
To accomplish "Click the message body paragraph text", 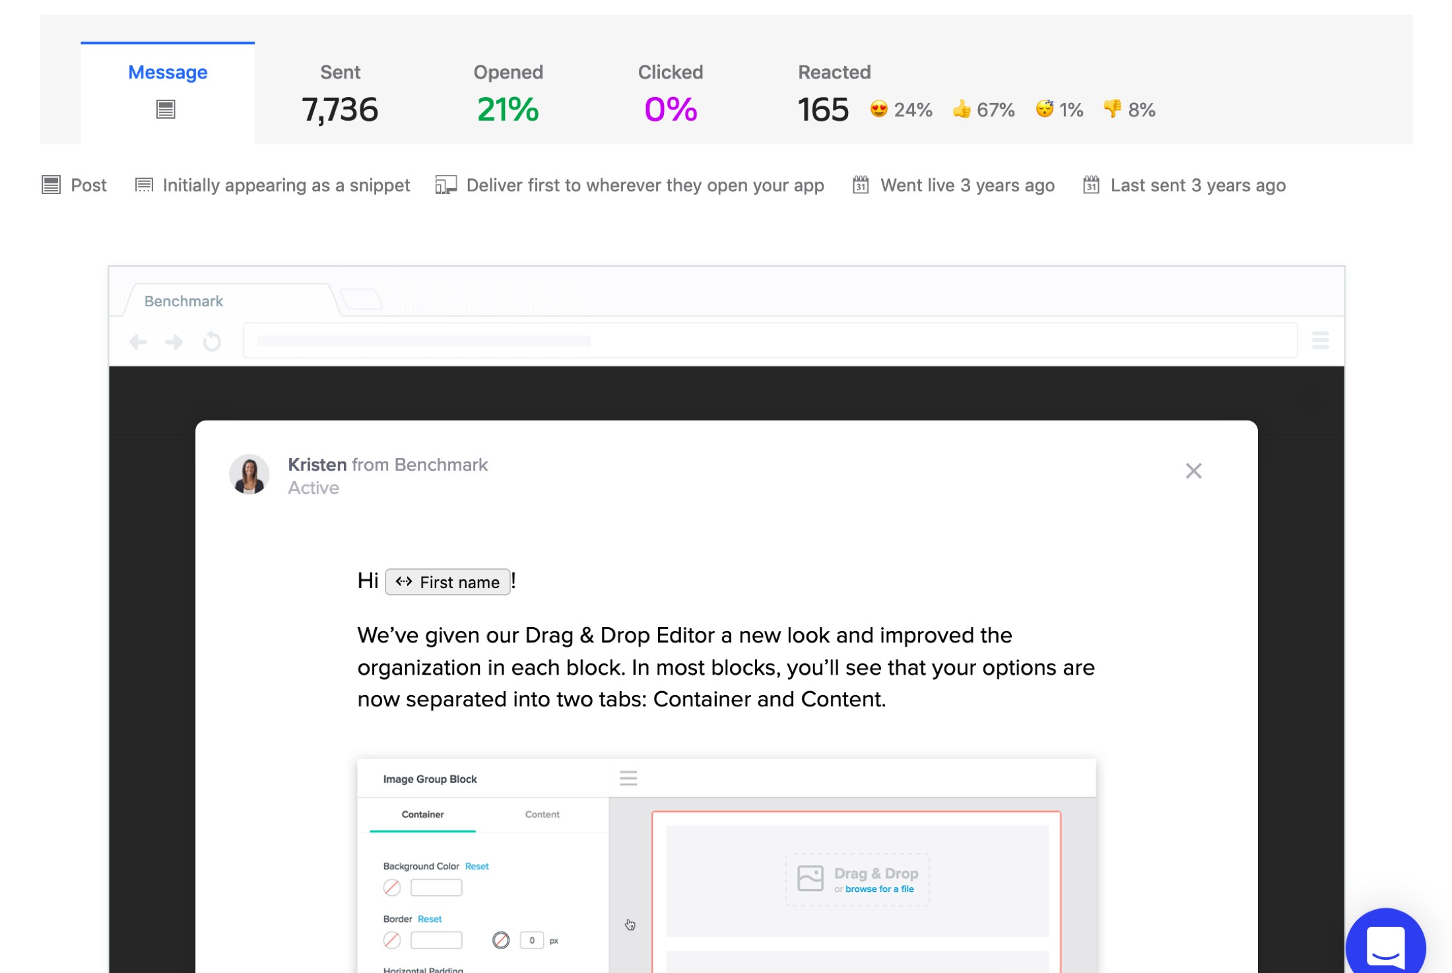I will point(726,667).
